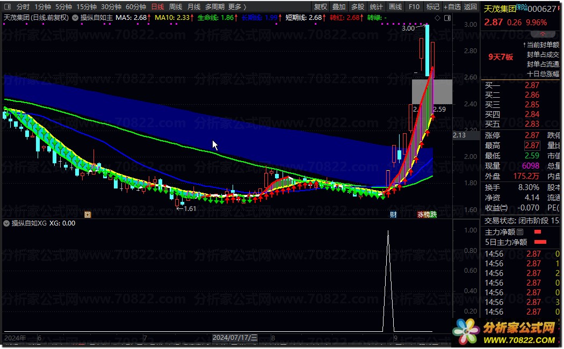The width and height of the screenshot is (564, 349).
Task: Click the 短期线: 2.68 value
Action: 303,18
